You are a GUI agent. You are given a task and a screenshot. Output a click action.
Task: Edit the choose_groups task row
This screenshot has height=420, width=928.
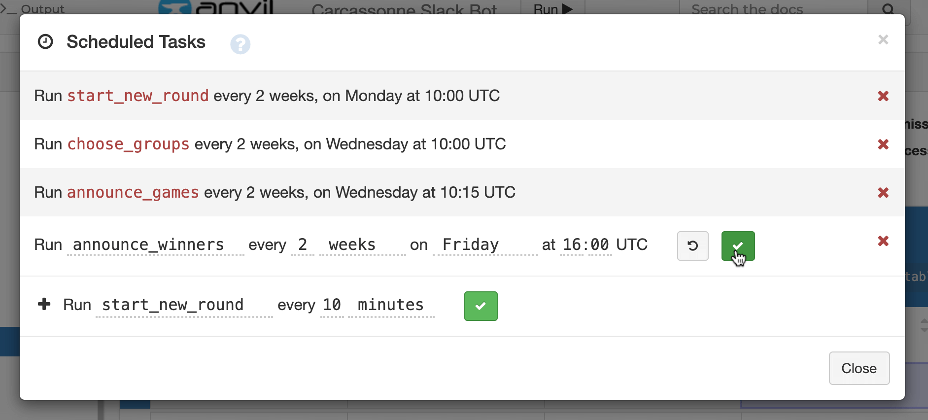[270, 144]
